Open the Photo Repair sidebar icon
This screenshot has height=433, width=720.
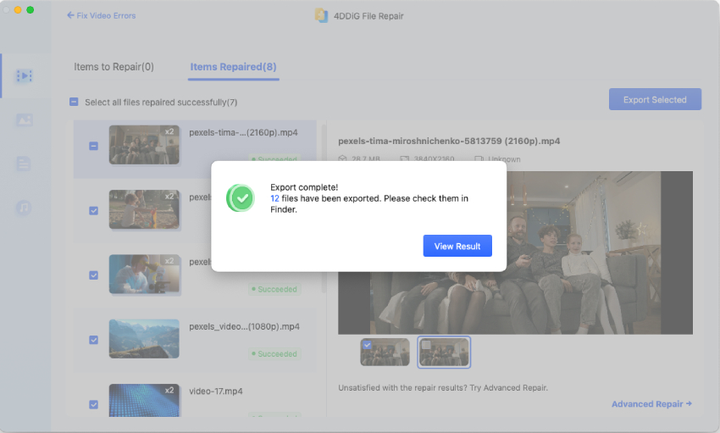[24, 120]
